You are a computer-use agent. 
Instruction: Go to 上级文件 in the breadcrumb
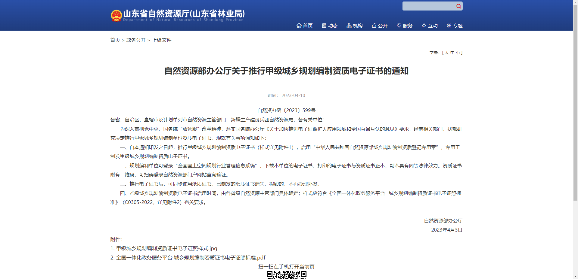coord(162,40)
